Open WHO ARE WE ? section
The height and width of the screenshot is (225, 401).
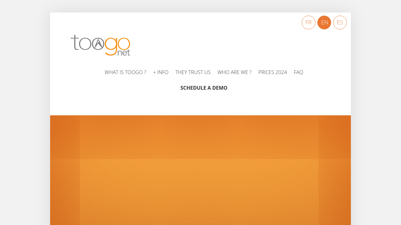[x=234, y=72]
